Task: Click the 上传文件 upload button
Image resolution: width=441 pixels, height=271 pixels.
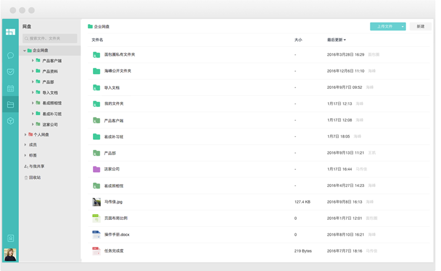Action: pyautogui.click(x=385, y=26)
